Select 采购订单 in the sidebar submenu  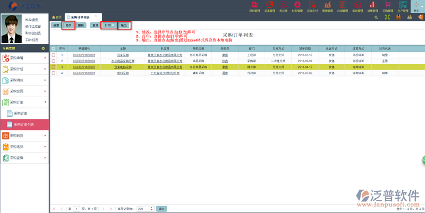point(20,113)
